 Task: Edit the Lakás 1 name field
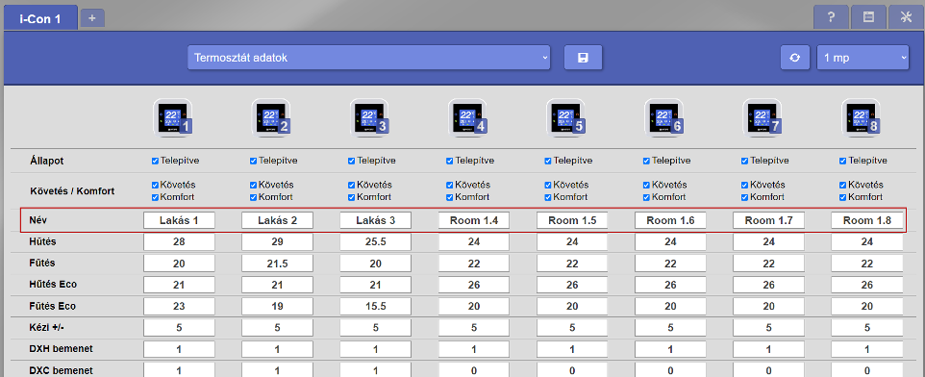[x=180, y=220]
